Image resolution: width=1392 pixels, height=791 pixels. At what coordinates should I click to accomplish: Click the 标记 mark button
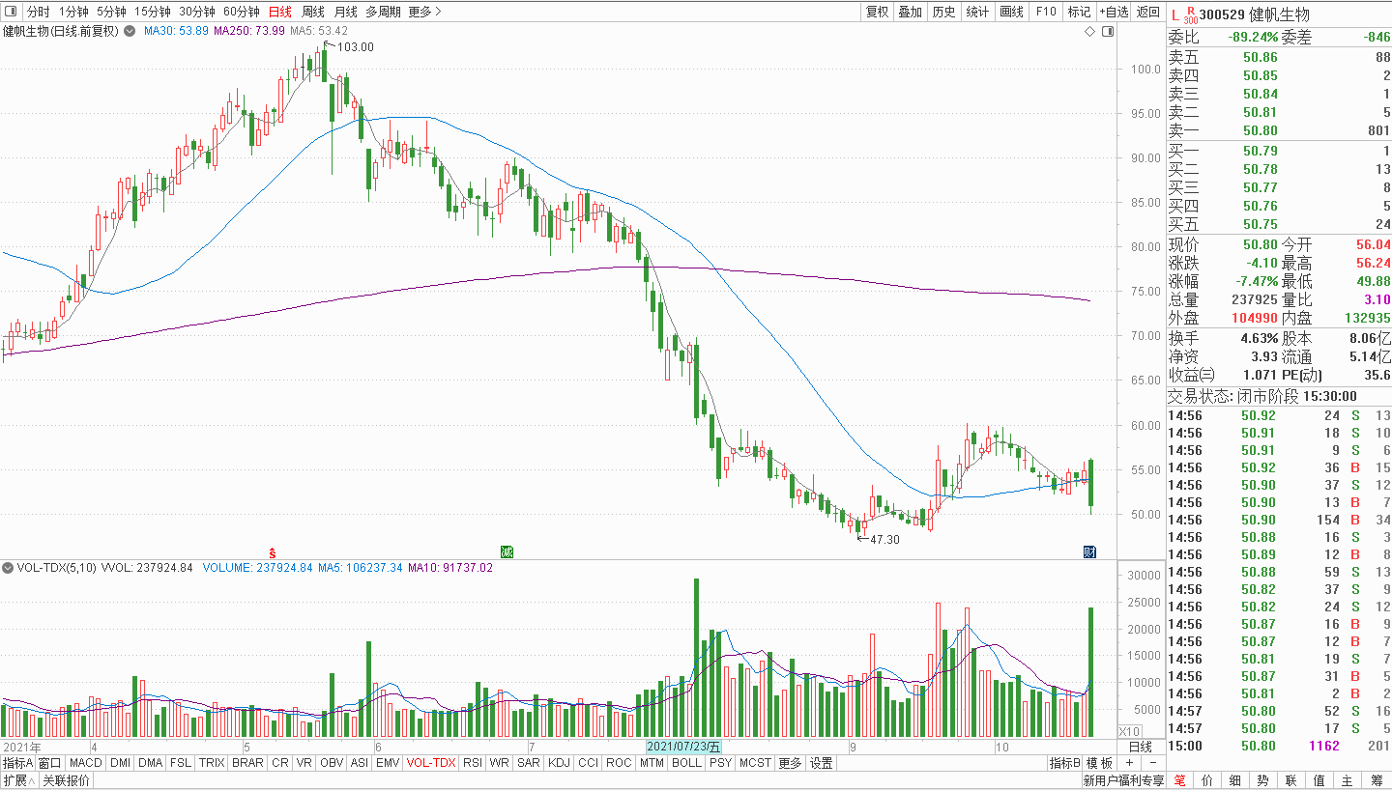click(1079, 12)
